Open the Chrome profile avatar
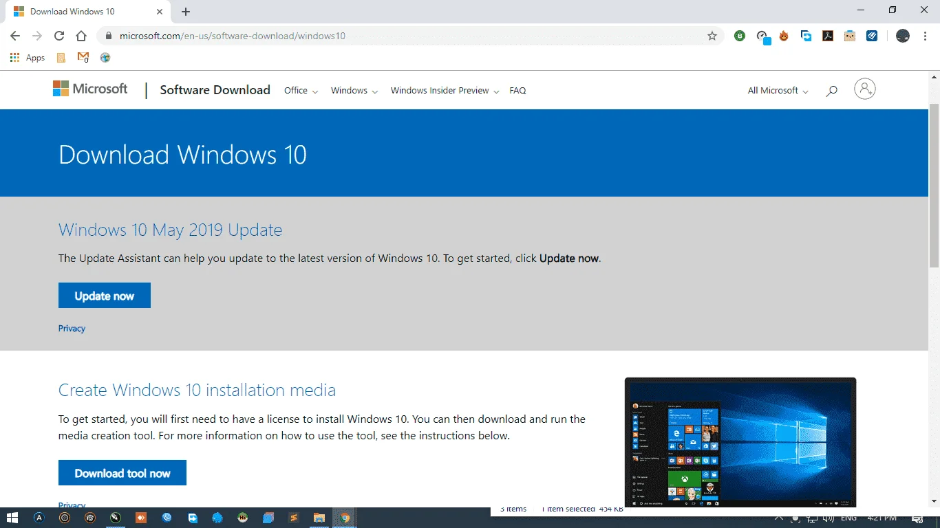 (903, 36)
